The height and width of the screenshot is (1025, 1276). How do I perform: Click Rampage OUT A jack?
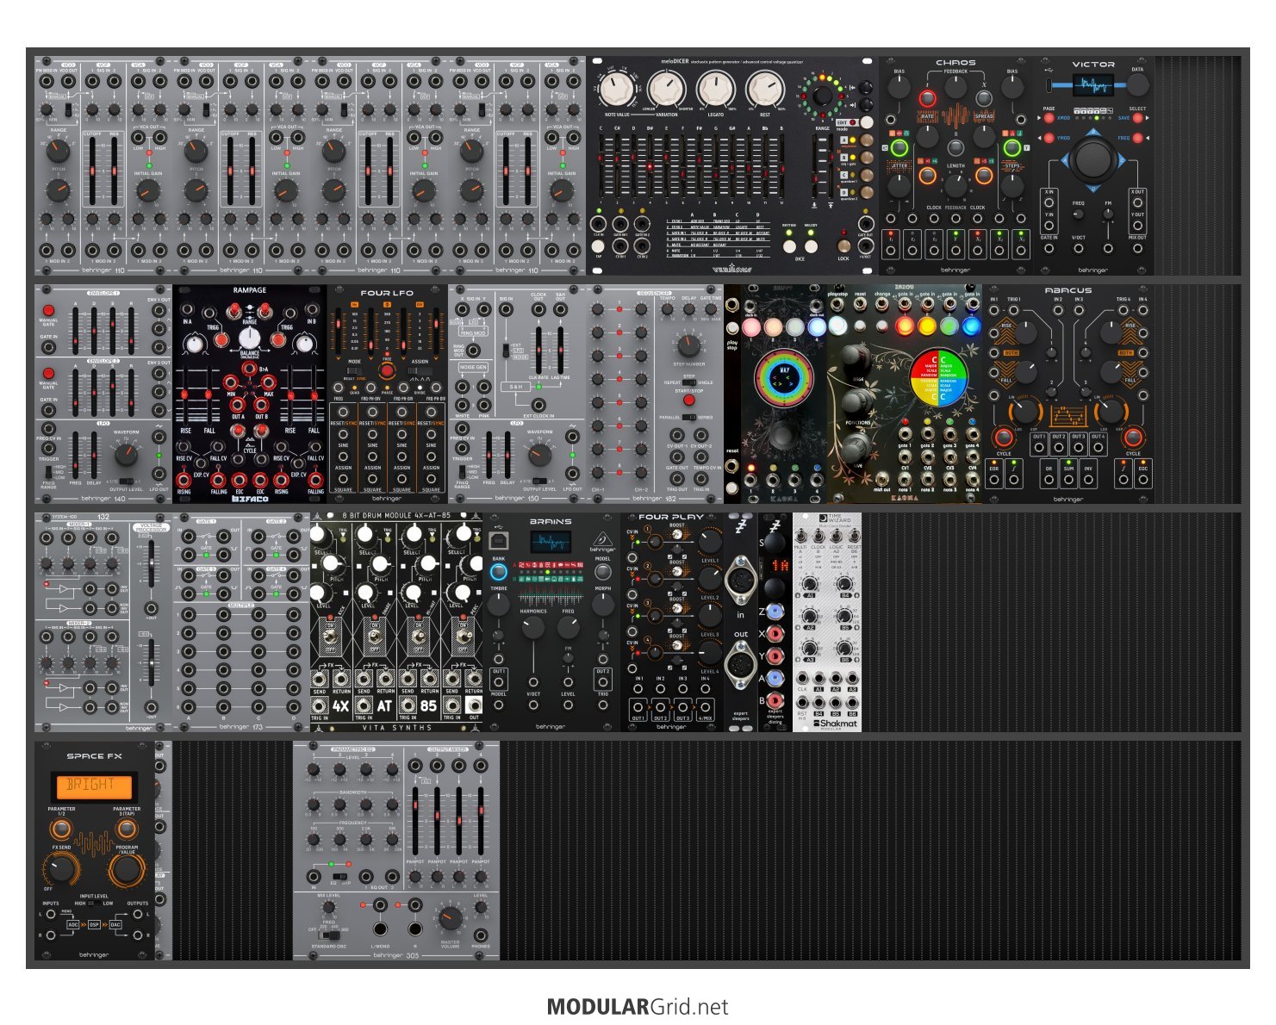point(238,404)
